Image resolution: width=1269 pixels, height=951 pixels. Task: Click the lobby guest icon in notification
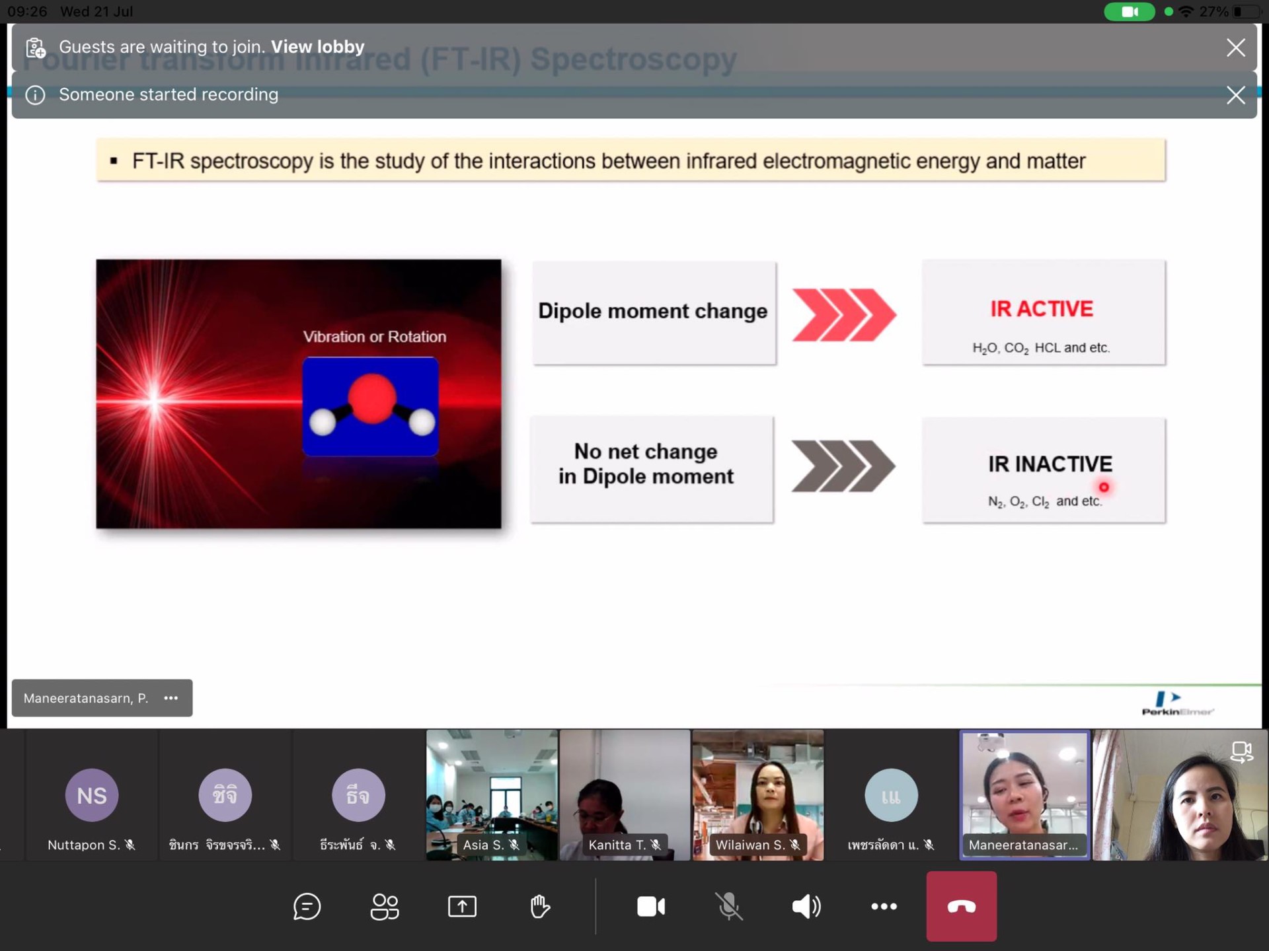point(36,48)
